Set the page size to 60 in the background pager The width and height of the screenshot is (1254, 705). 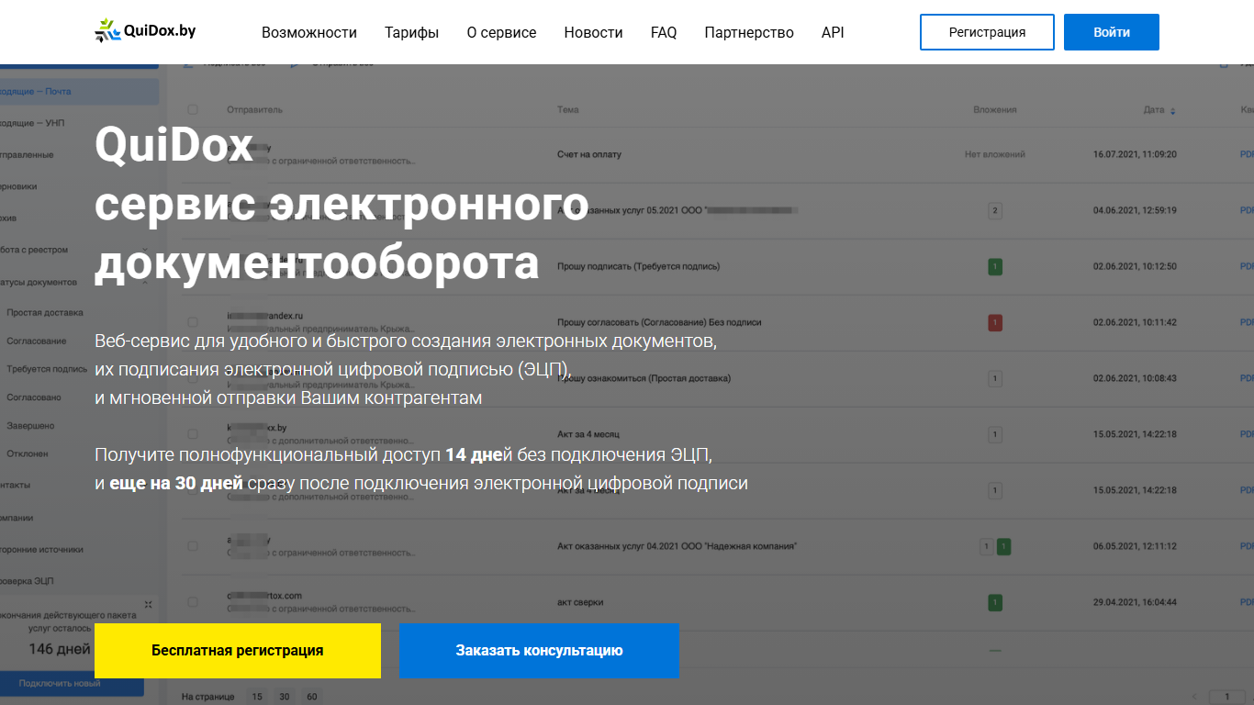coord(312,697)
